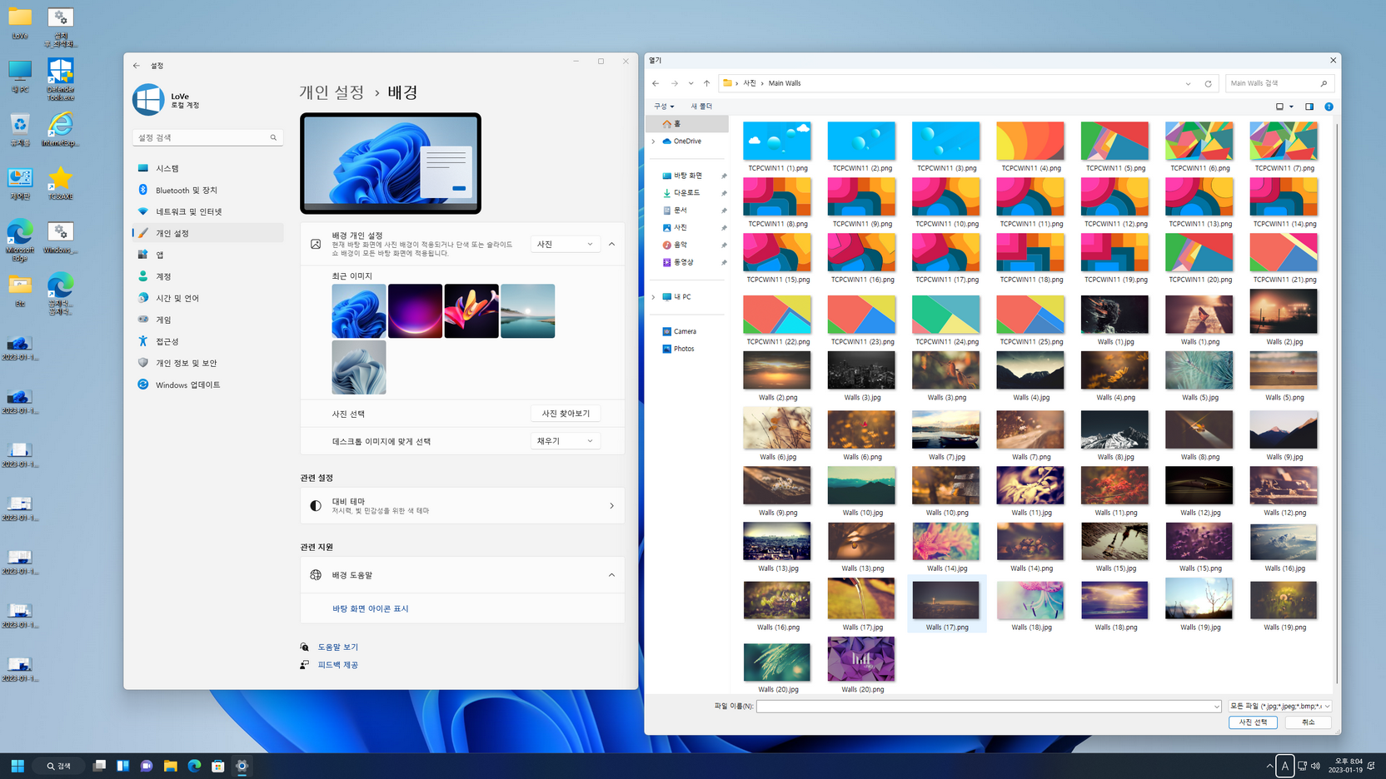Choose the blue bloom recent image

359,310
